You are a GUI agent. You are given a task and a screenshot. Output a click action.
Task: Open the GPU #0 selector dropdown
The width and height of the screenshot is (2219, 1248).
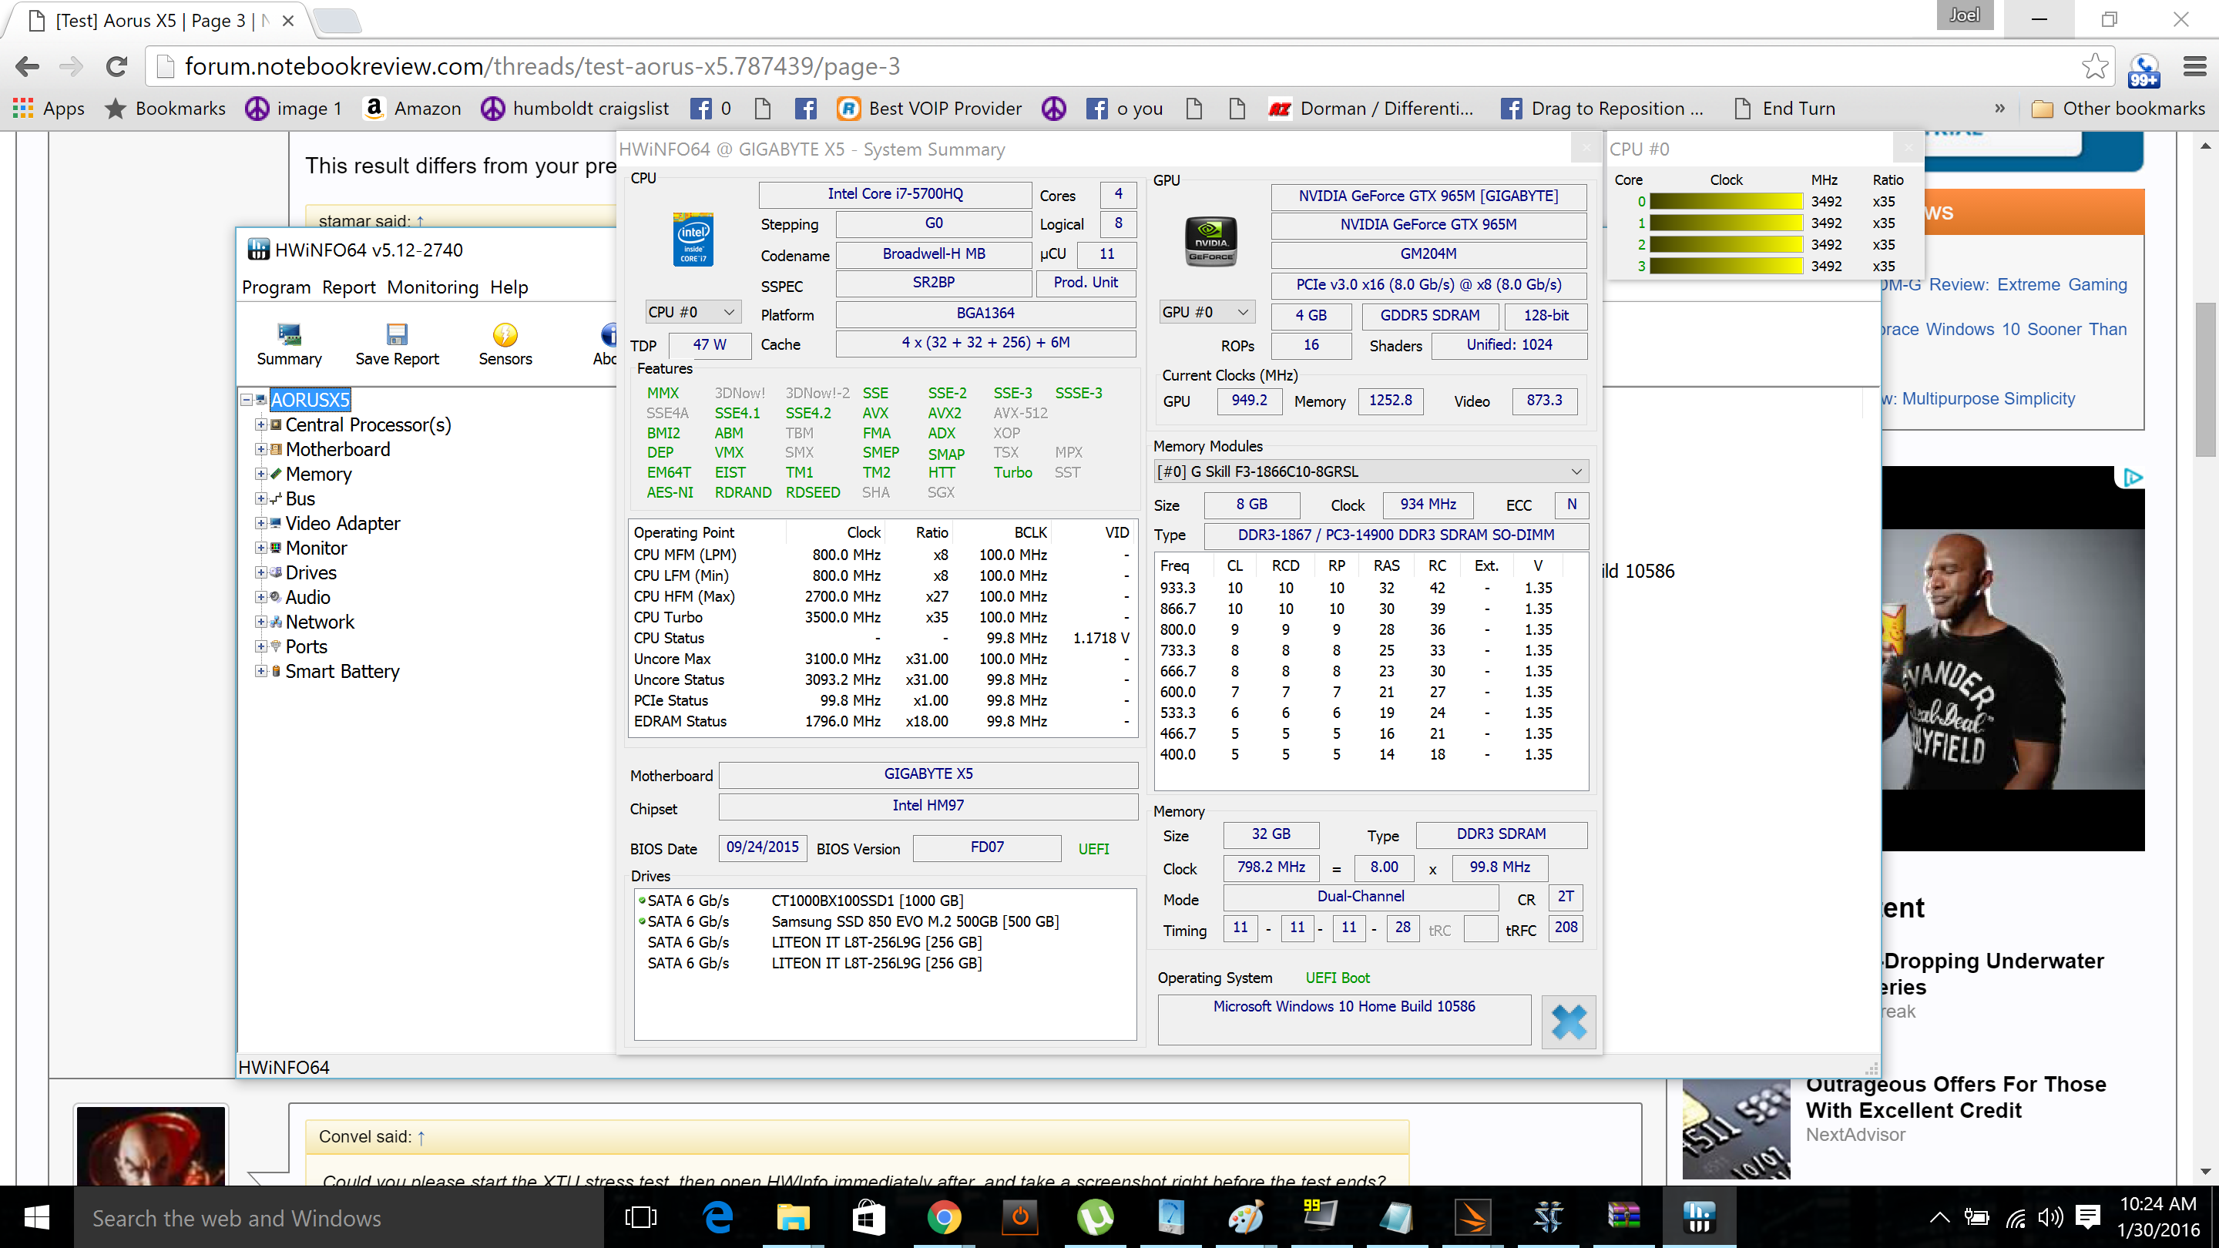1206,312
